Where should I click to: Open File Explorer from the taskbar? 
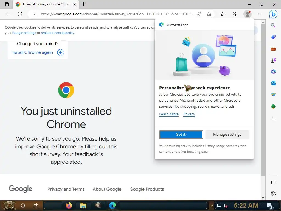(x=83, y=206)
